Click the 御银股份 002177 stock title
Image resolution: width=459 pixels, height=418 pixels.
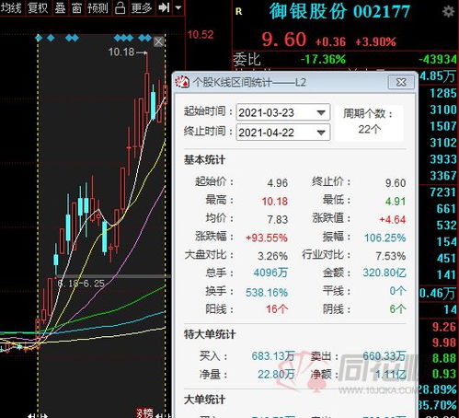point(339,12)
